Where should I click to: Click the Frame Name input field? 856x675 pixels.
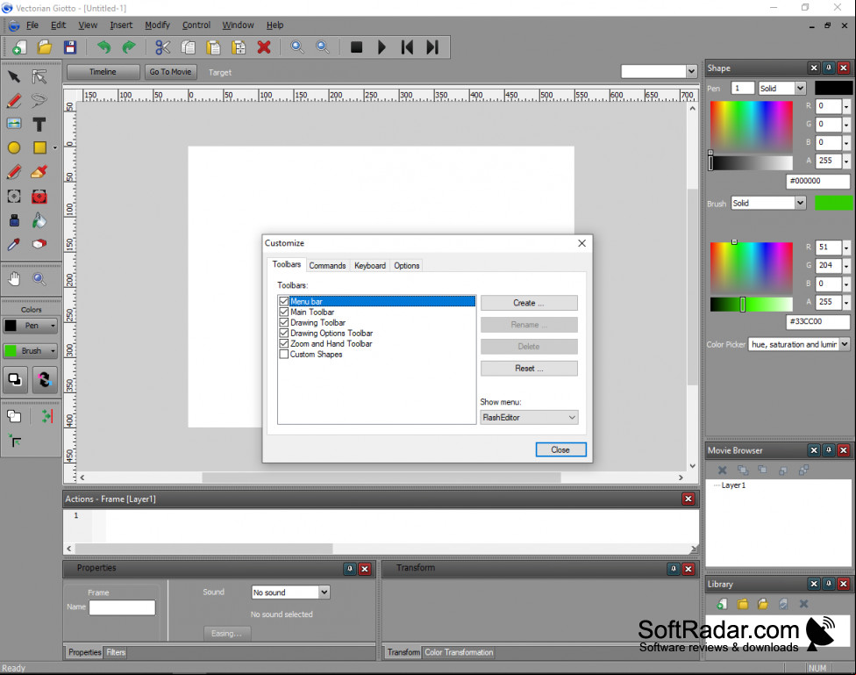coord(122,607)
